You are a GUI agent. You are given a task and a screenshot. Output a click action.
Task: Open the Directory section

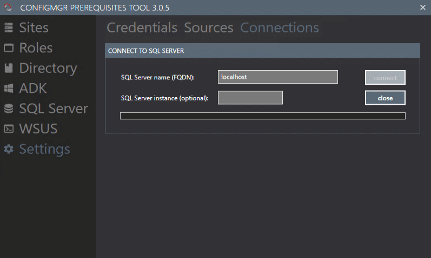[48, 68]
